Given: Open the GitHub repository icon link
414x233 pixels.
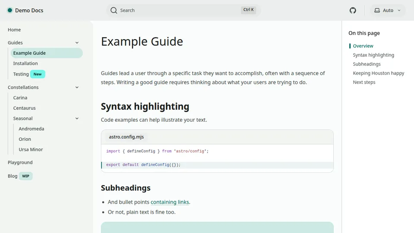Looking at the screenshot, I should point(353,10).
